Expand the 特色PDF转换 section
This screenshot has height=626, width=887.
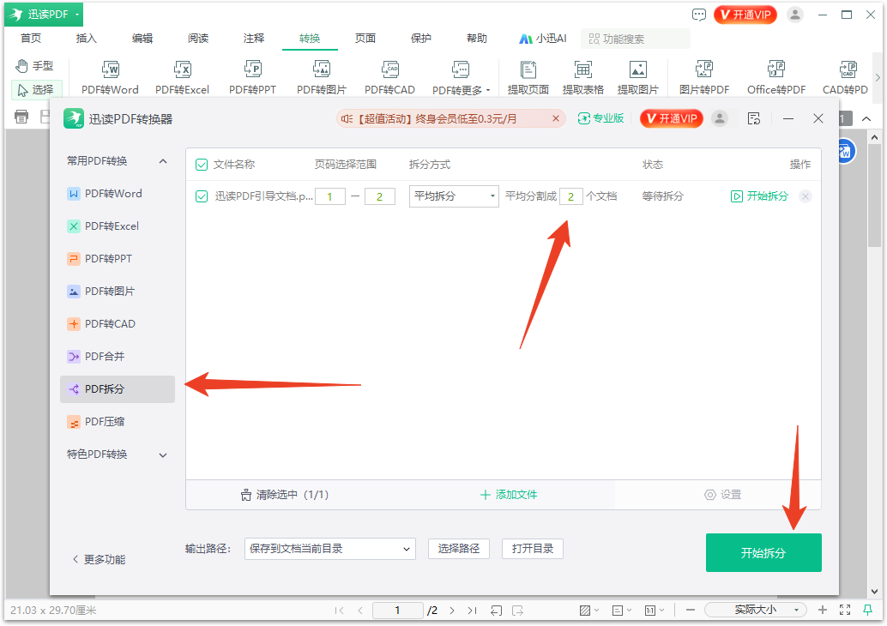tap(163, 455)
